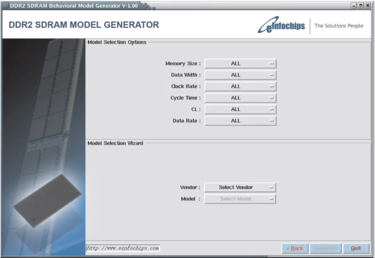
Task: Click the einfochips.com URL field
Action: pyautogui.click(x=123, y=248)
